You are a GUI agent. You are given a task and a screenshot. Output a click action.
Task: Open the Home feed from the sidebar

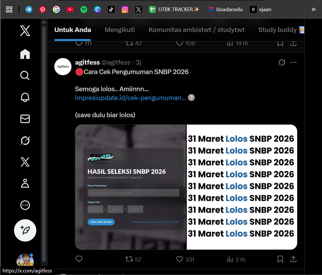click(x=25, y=54)
